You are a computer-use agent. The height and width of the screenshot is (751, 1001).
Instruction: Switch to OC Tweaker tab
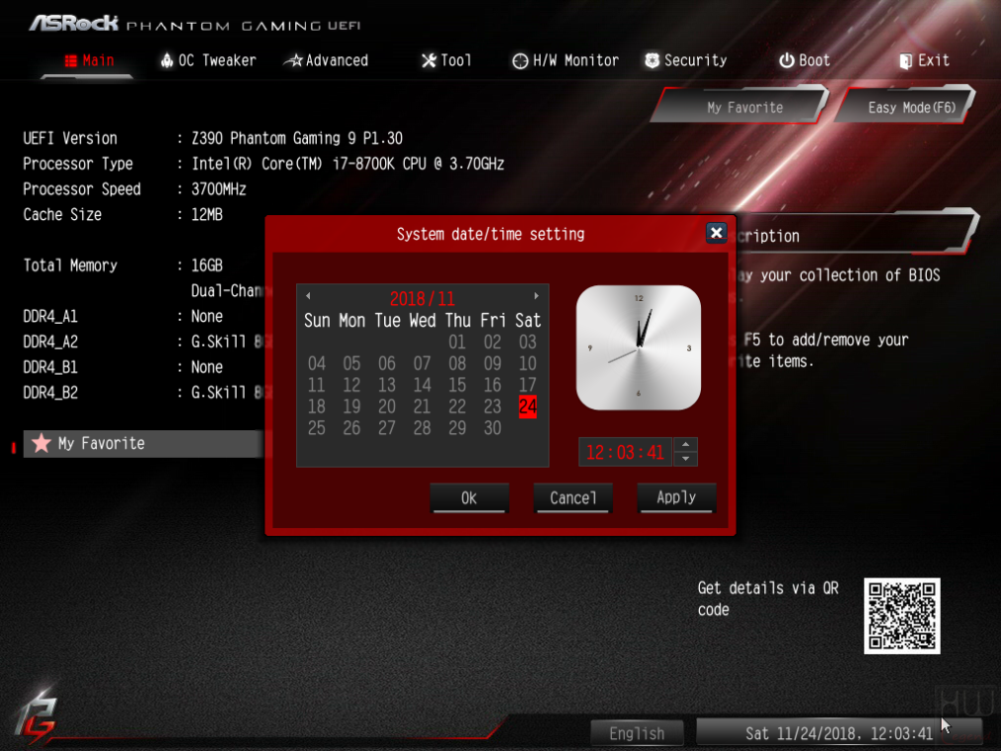tap(207, 60)
